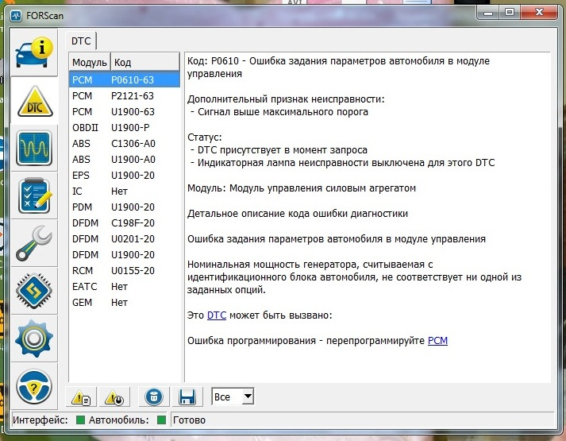Viewport: 566px width, 441px height.
Task: Select the PDM U1900-20 row
Action: click(x=124, y=207)
